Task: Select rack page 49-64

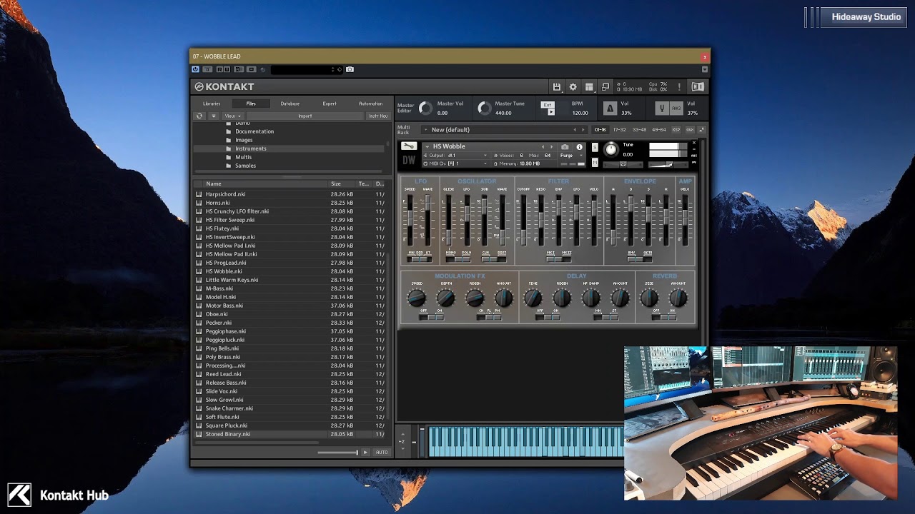Action: click(x=658, y=130)
